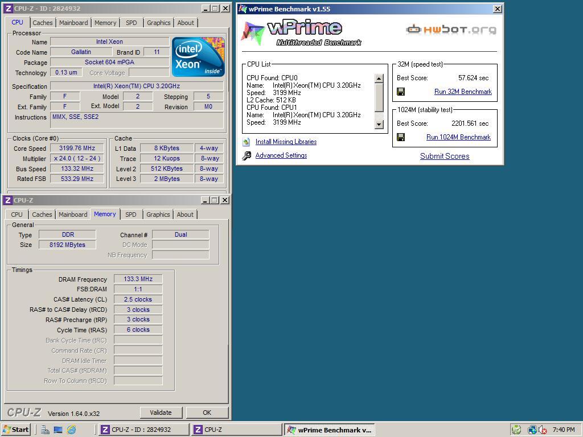Launch Internet Explorer from quick launch

[x=71, y=430]
